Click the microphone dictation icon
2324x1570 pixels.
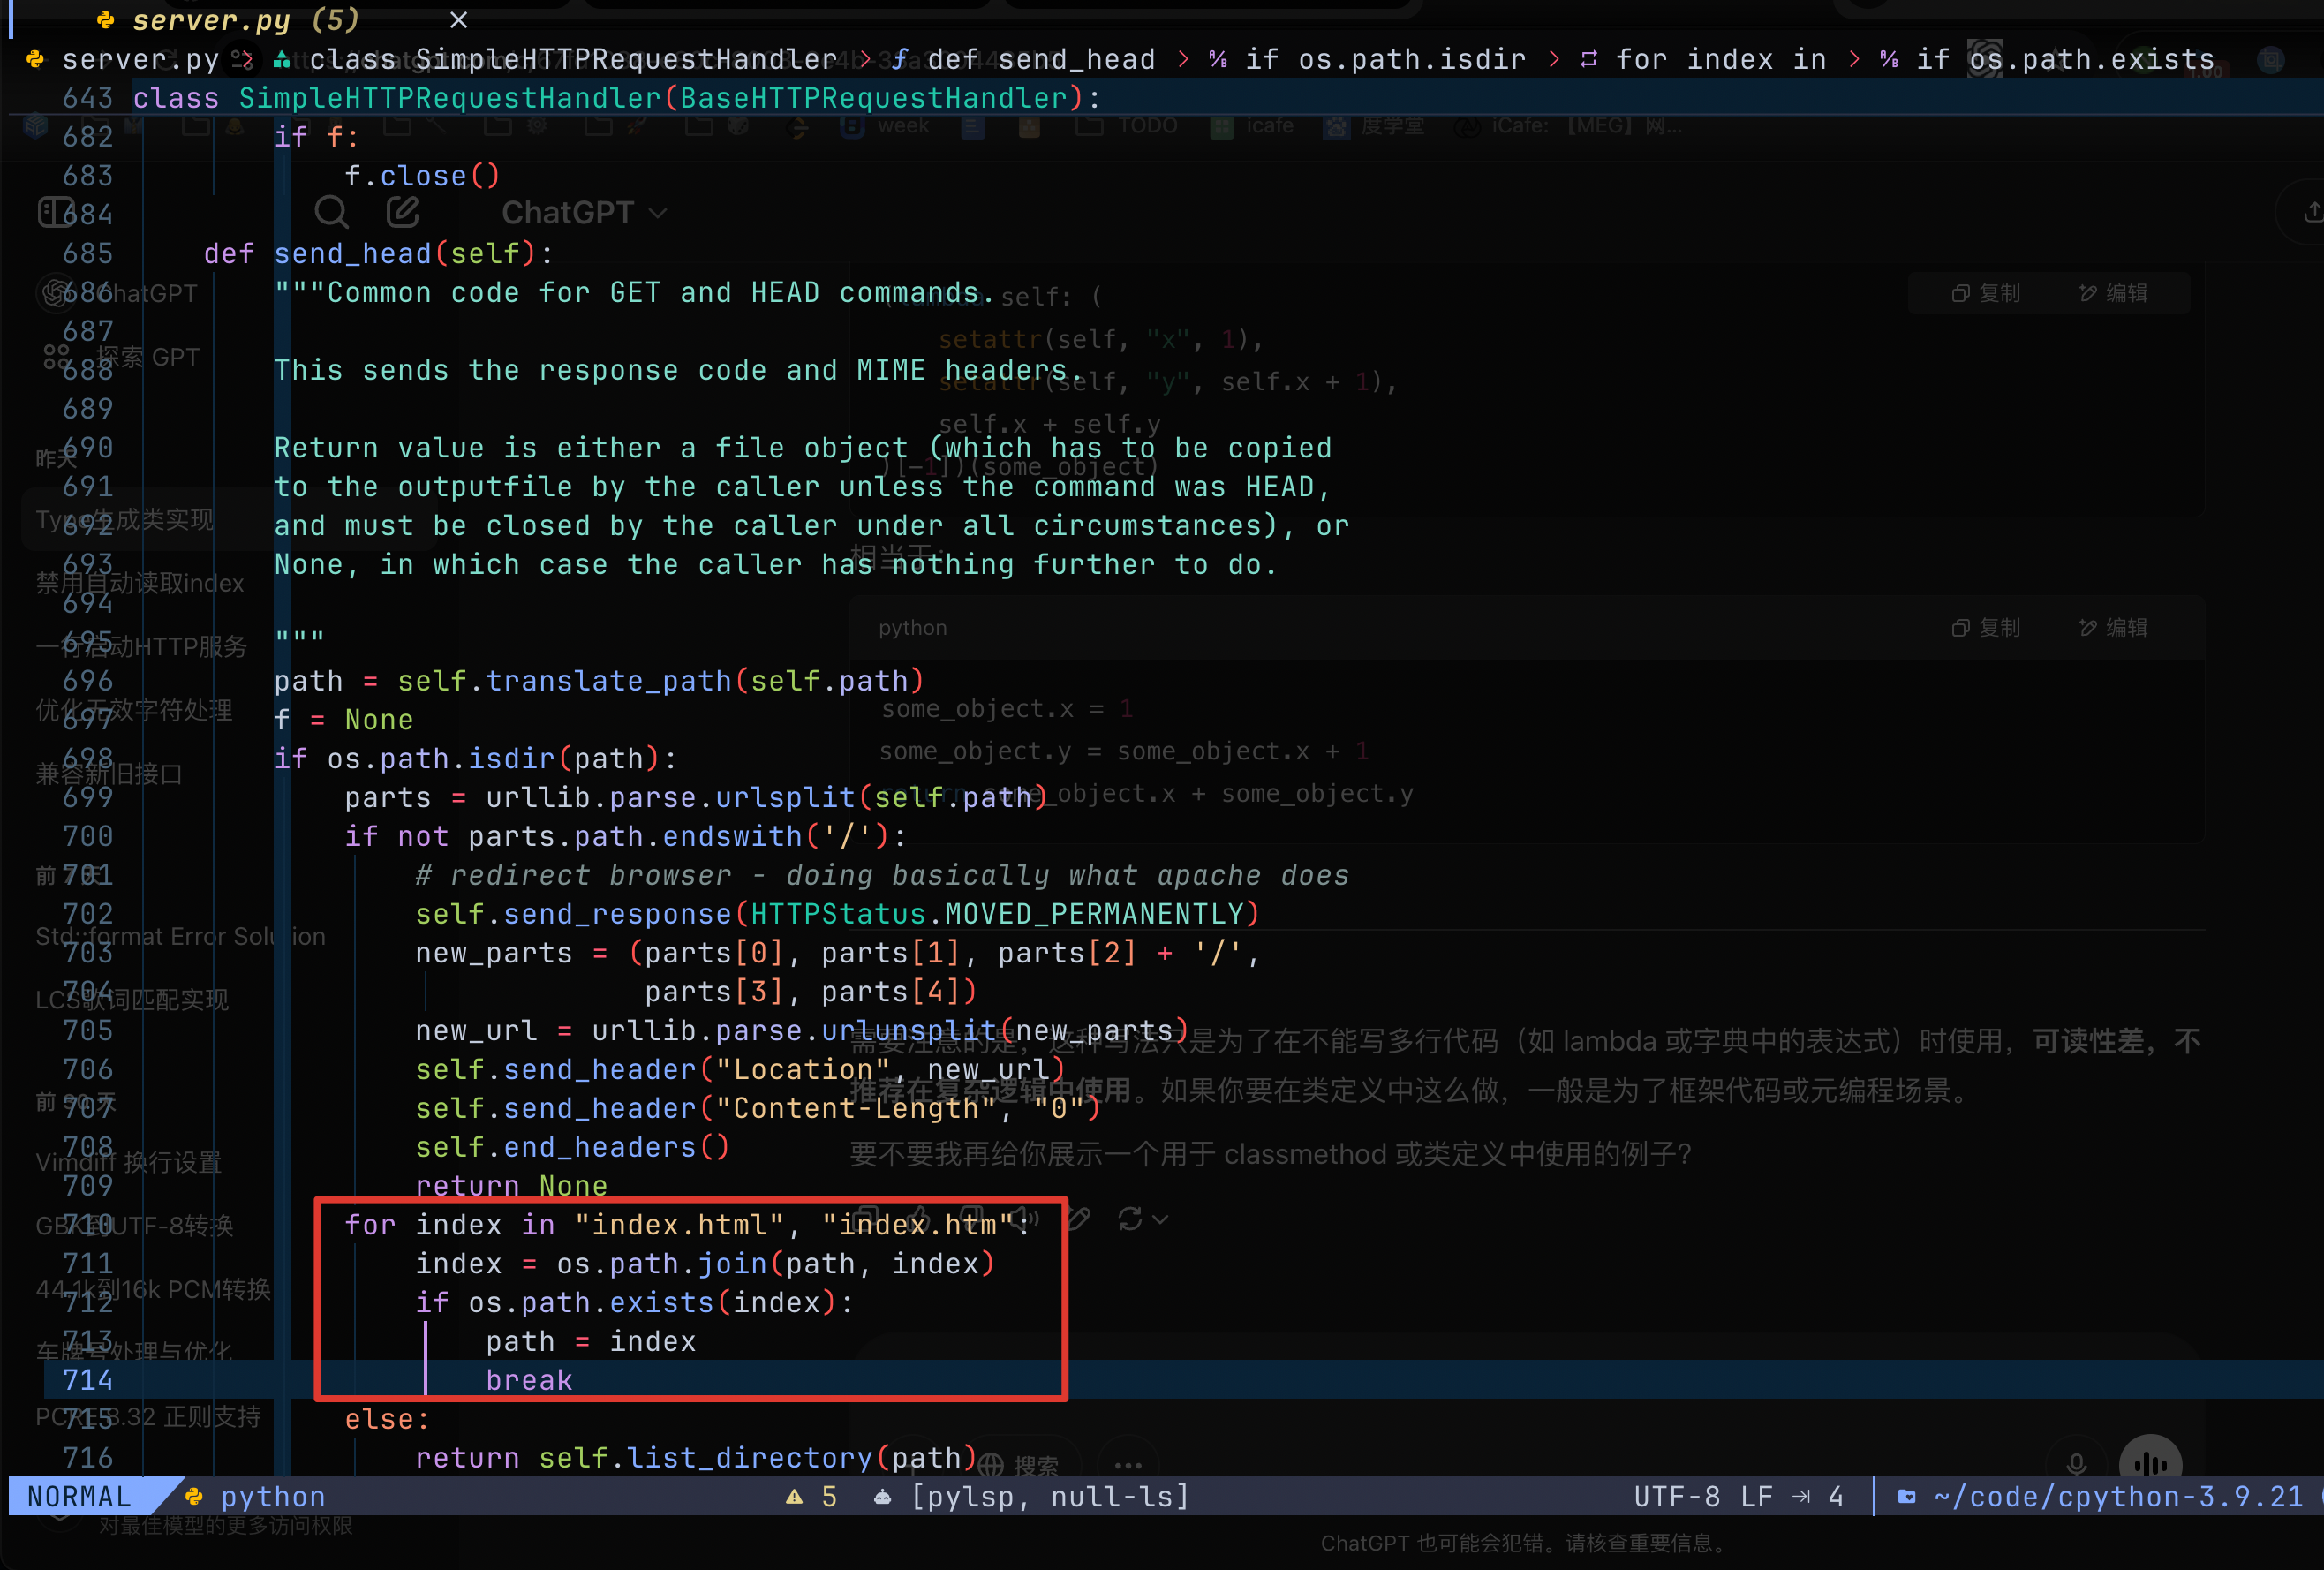tap(2076, 1464)
